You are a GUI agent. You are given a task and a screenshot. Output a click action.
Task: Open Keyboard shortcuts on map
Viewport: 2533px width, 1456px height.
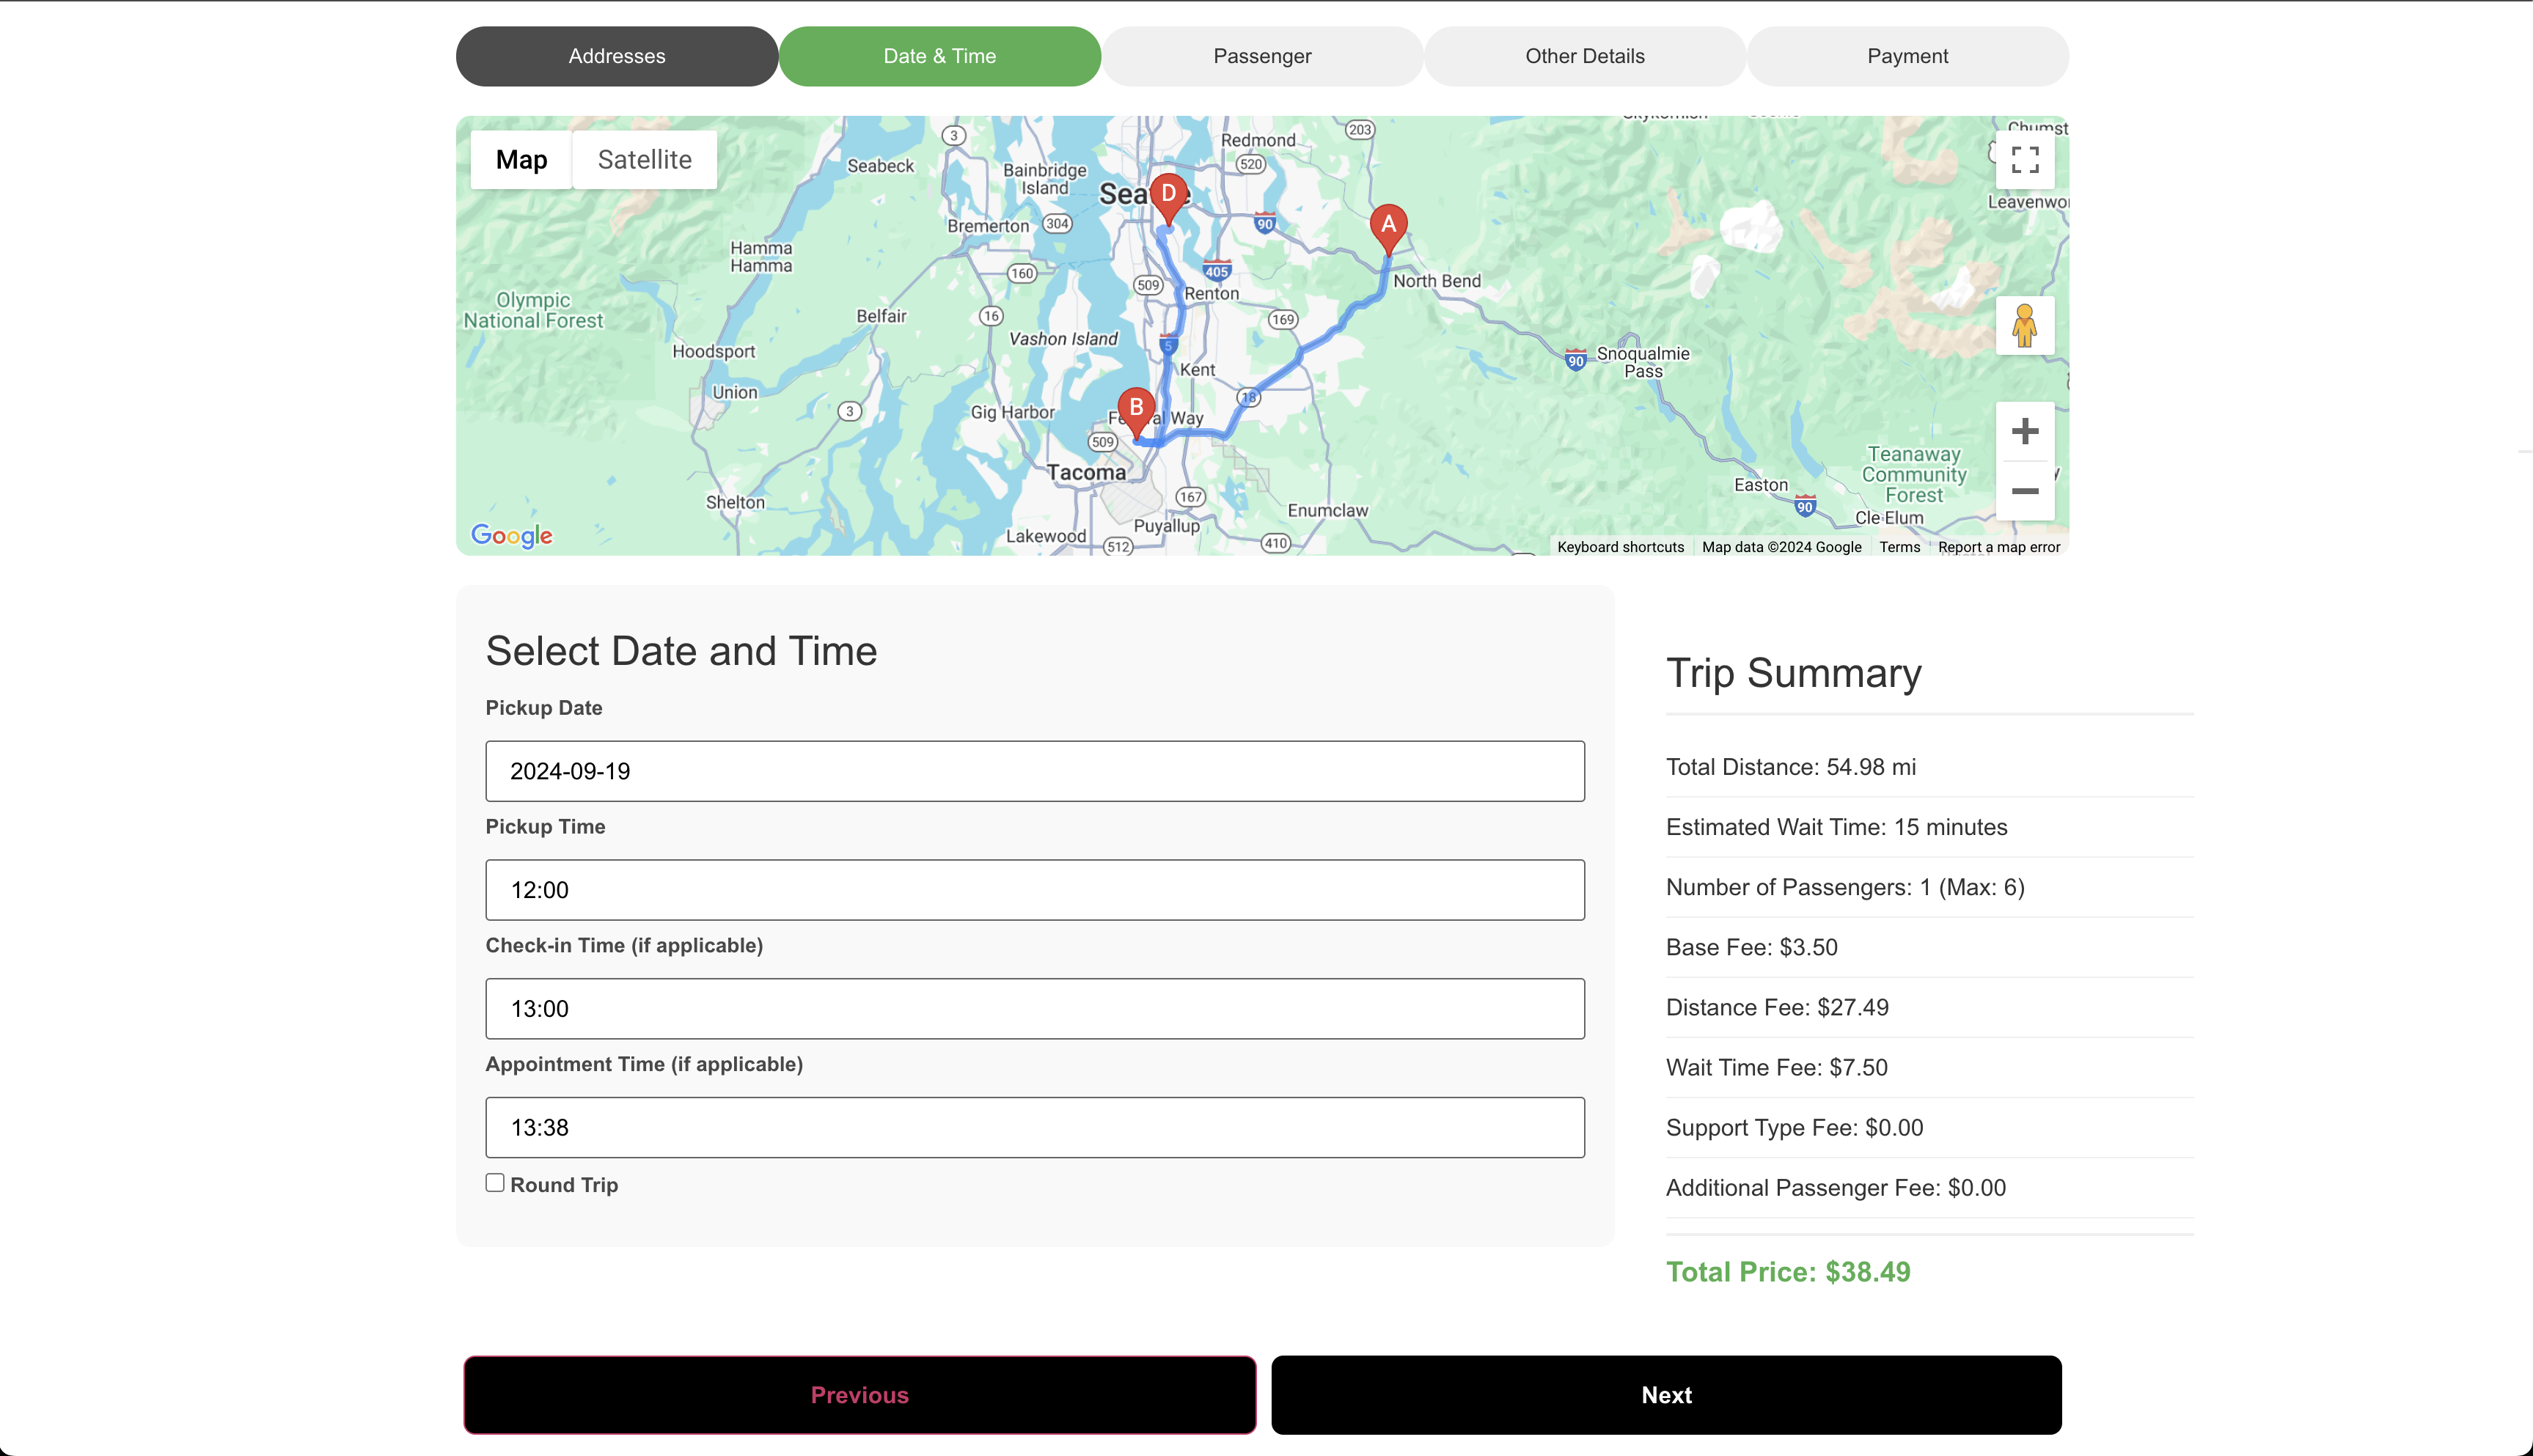(1620, 547)
